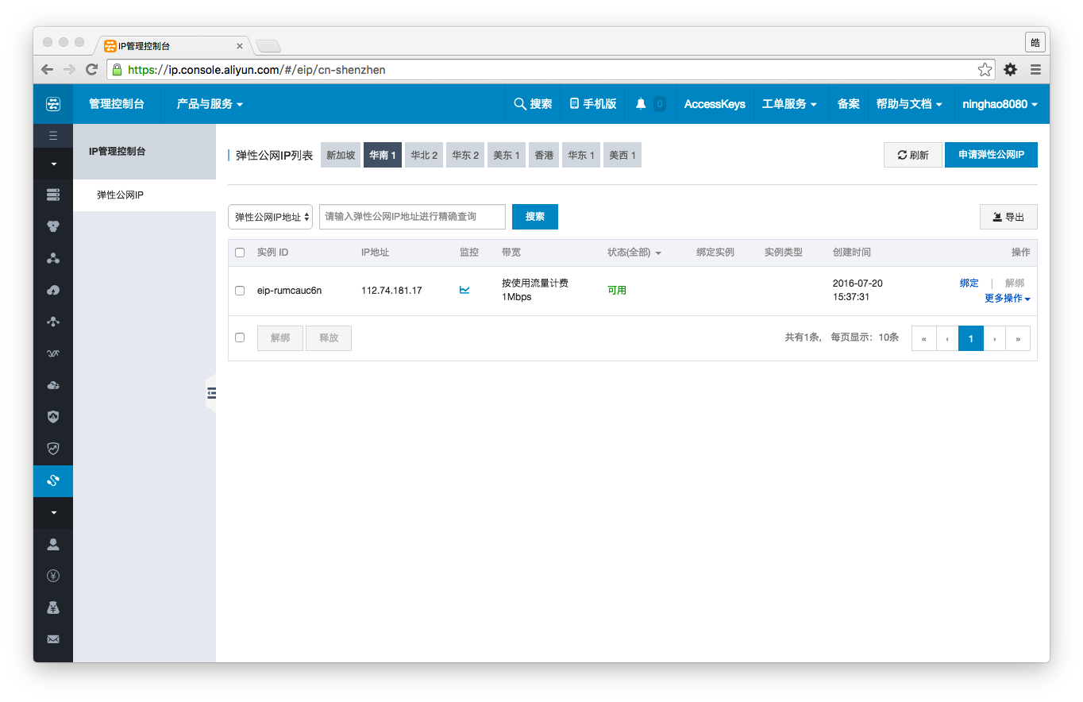
Task: Click the 申请弹性公网IP button
Action: 990,155
